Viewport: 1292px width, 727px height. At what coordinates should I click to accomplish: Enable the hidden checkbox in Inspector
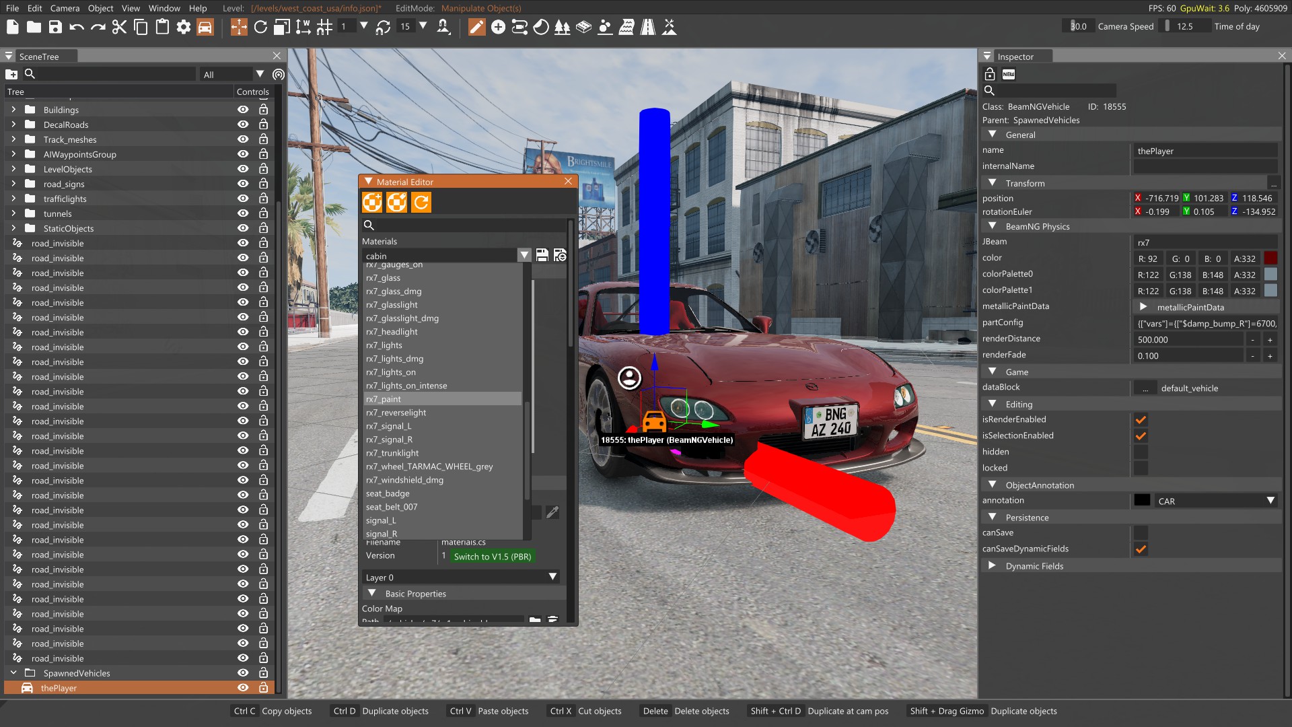[1141, 452]
